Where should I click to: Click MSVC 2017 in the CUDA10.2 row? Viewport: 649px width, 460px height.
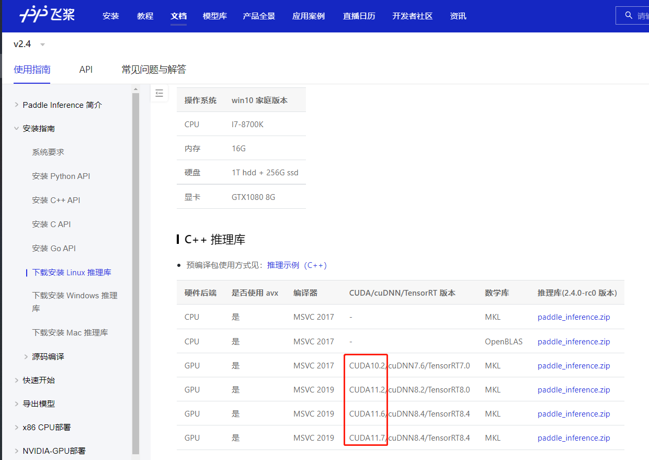[314, 366]
